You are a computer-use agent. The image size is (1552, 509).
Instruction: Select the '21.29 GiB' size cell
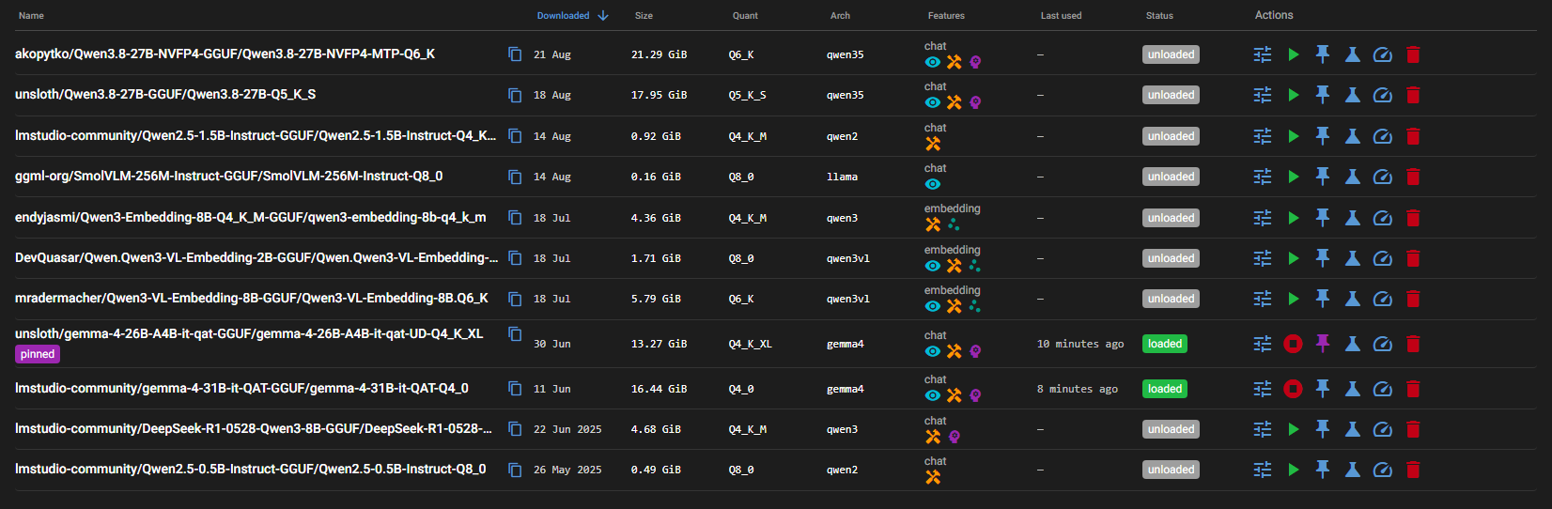(659, 54)
